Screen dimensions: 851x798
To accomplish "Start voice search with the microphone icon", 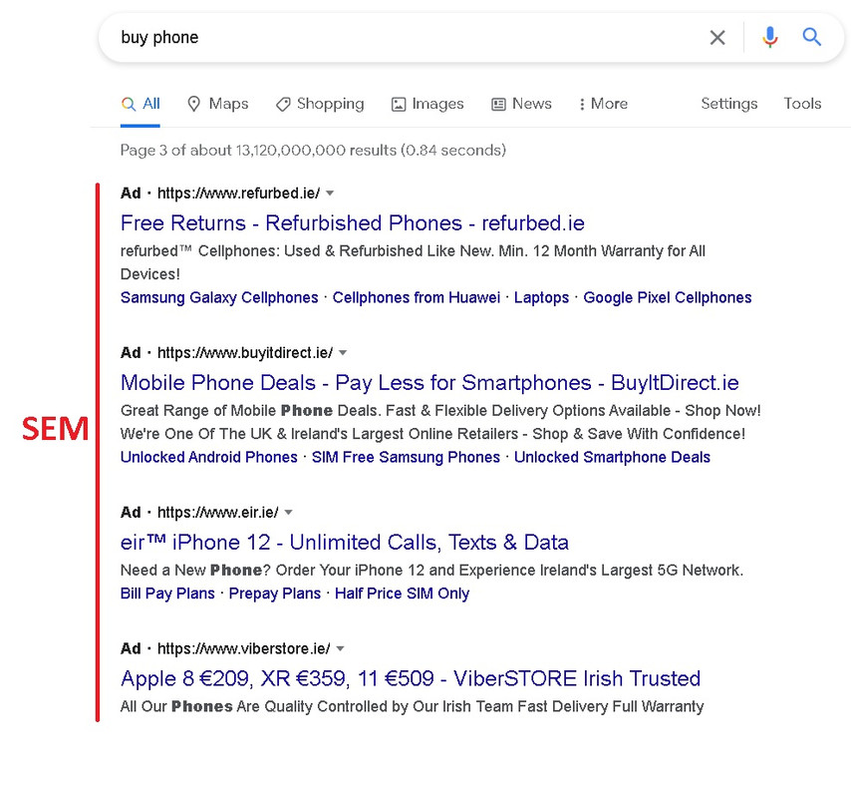I will [769, 37].
